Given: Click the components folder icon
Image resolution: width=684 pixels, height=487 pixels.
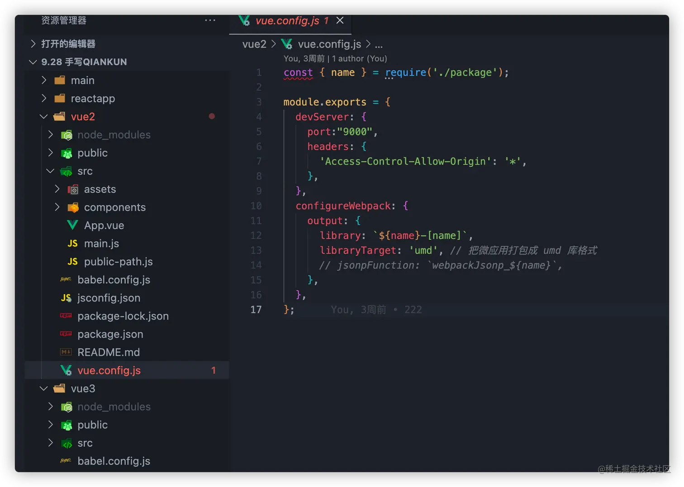Looking at the screenshot, I should 73,208.
